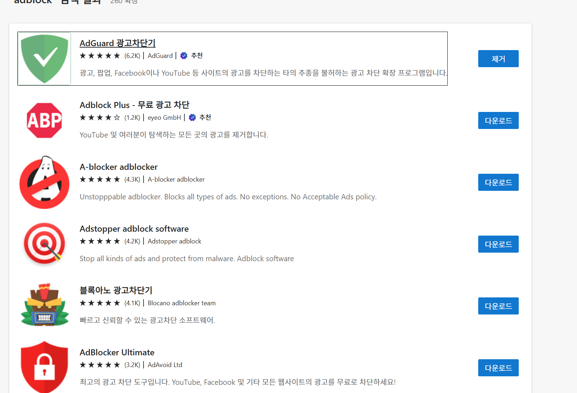This screenshot has width=577, height=393.
Task: Click 다운로드 button for A-blocker adblocker
Action: (498, 182)
